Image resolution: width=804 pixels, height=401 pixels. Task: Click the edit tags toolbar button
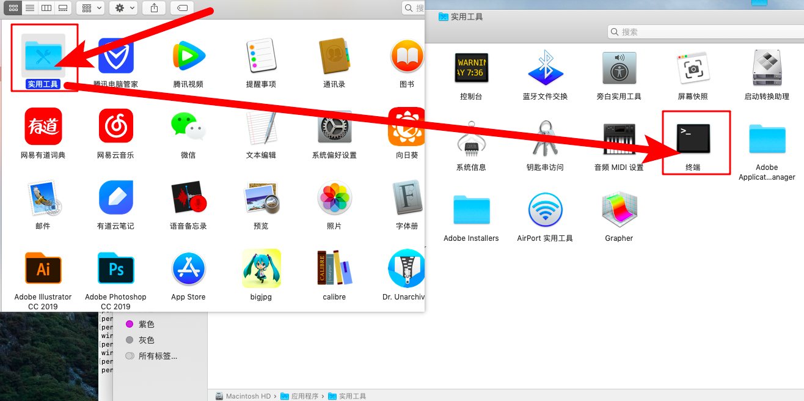(182, 8)
